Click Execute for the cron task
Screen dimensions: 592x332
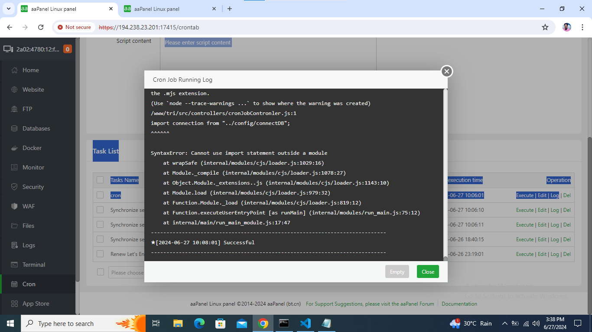pos(525,195)
